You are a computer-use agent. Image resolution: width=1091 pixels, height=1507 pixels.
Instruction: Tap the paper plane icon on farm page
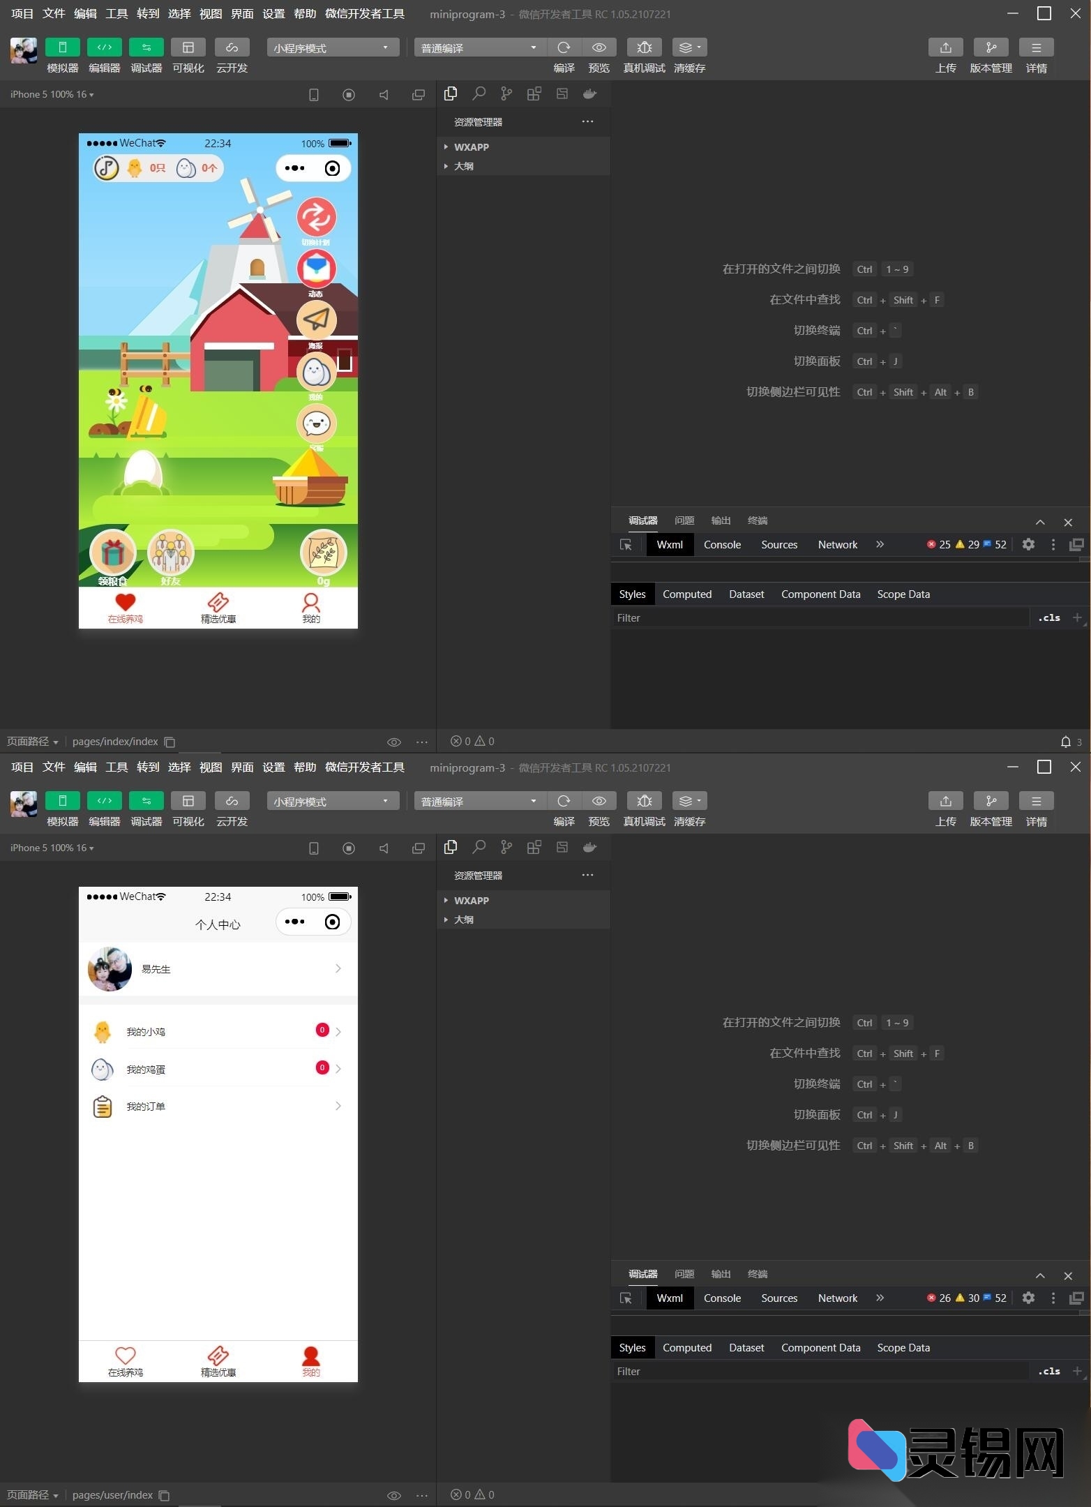click(317, 320)
